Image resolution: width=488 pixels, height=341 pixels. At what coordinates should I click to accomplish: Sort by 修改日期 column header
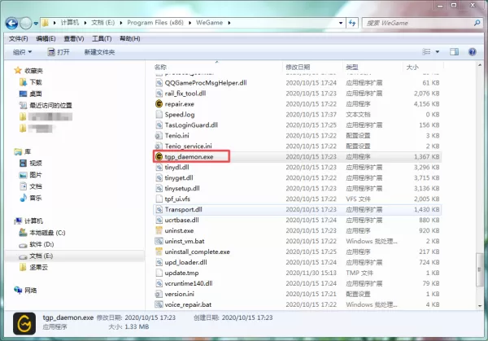click(x=298, y=67)
